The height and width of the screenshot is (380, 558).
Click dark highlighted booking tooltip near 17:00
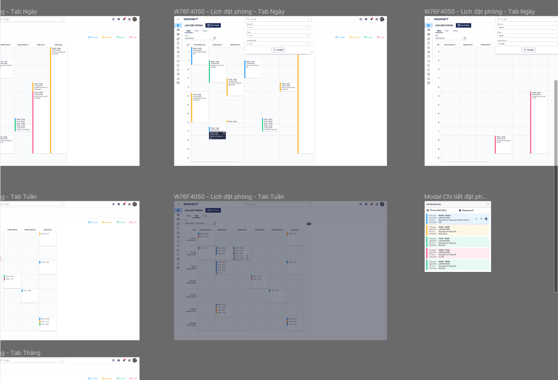217,135
